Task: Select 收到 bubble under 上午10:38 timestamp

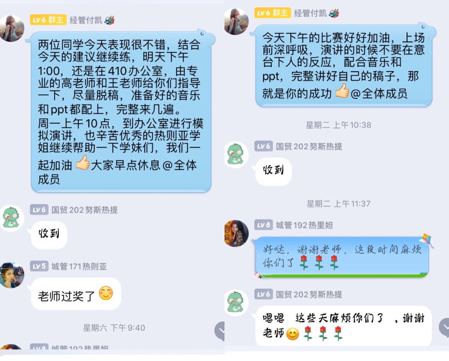Action: click(273, 170)
